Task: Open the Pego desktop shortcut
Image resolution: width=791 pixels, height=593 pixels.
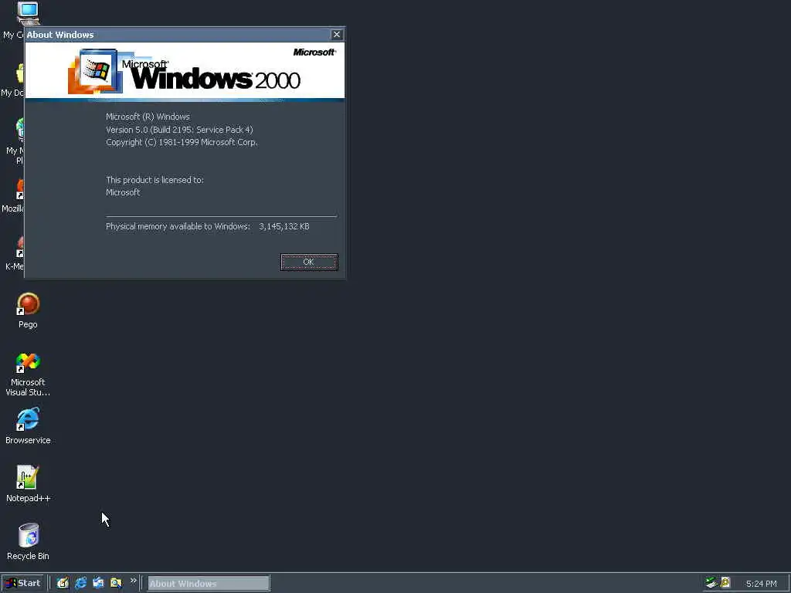Action: point(28,310)
